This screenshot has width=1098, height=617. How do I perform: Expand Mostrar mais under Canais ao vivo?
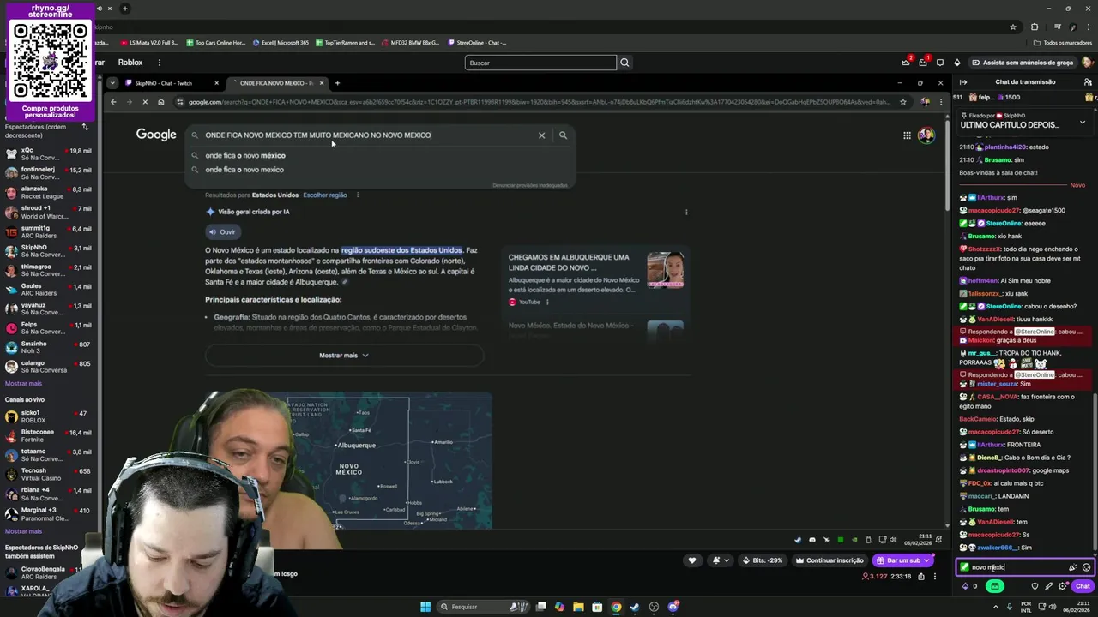click(23, 531)
